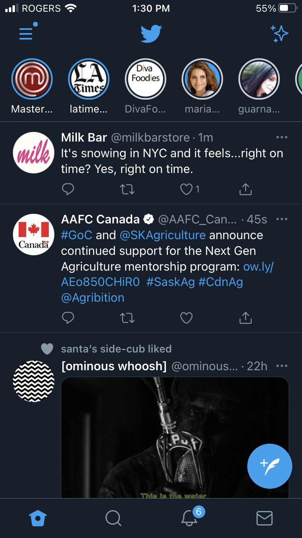The image size is (302, 538).
Task: Tap the @SKAgriculture mention link
Action: (x=162, y=235)
